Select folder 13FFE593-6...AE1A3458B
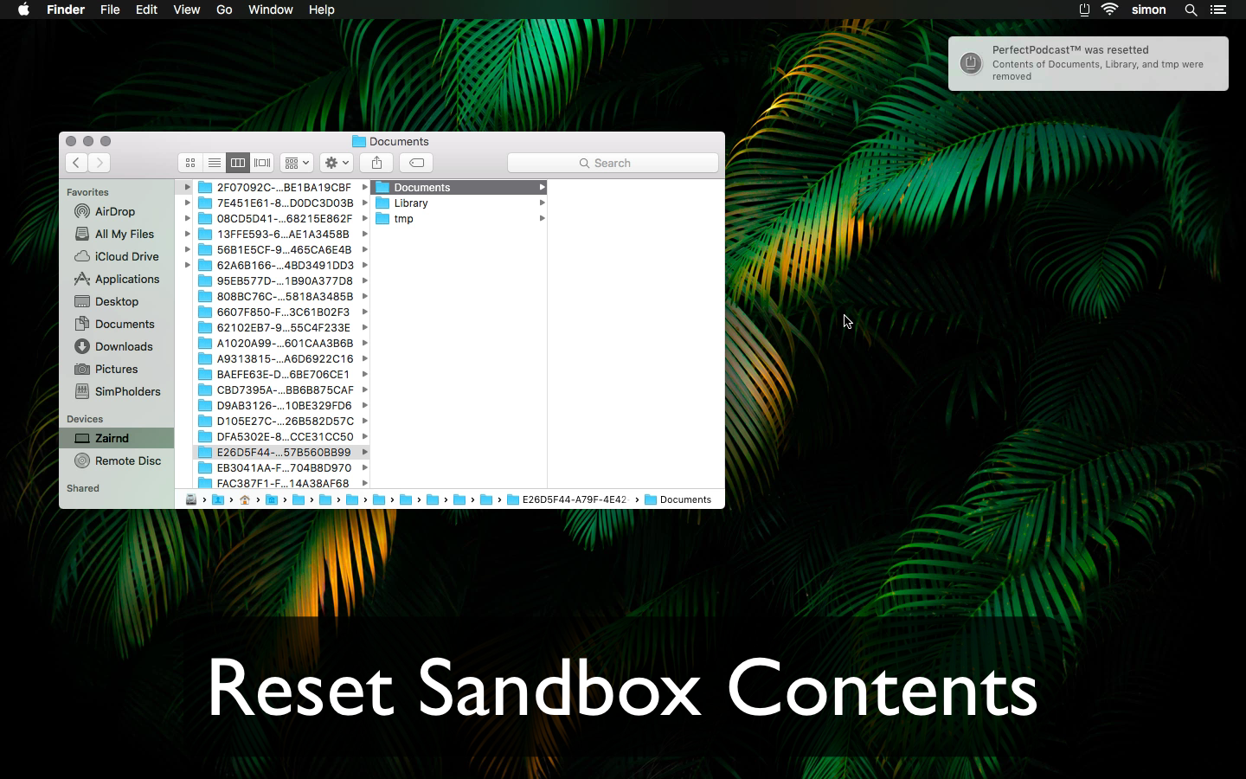The height and width of the screenshot is (779, 1246). pos(281,234)
